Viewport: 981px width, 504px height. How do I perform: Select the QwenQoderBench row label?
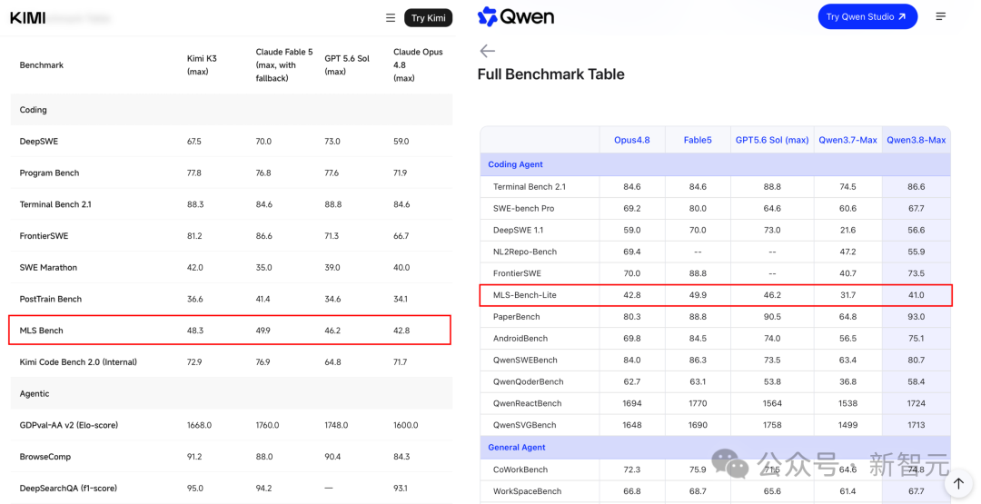(528, 382)
